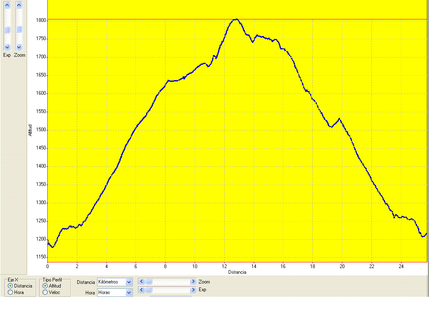429x311 pixels.
Task: Click the horizontal Zoom scrollbar thumb
Action: pos(149,281)
